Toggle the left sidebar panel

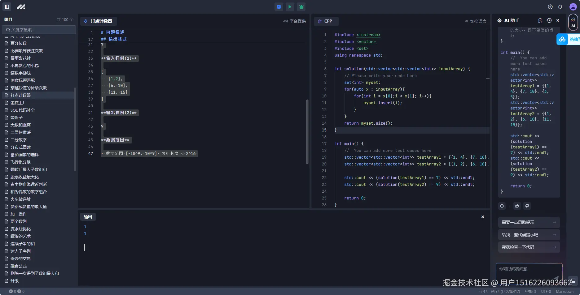(7, 7)
